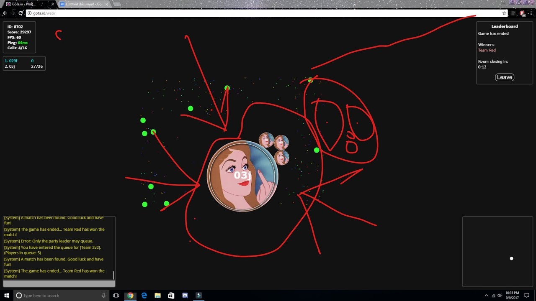Bookmark this page with the star icon
This screenshot has width=536, height=301.
pos(504,13)
